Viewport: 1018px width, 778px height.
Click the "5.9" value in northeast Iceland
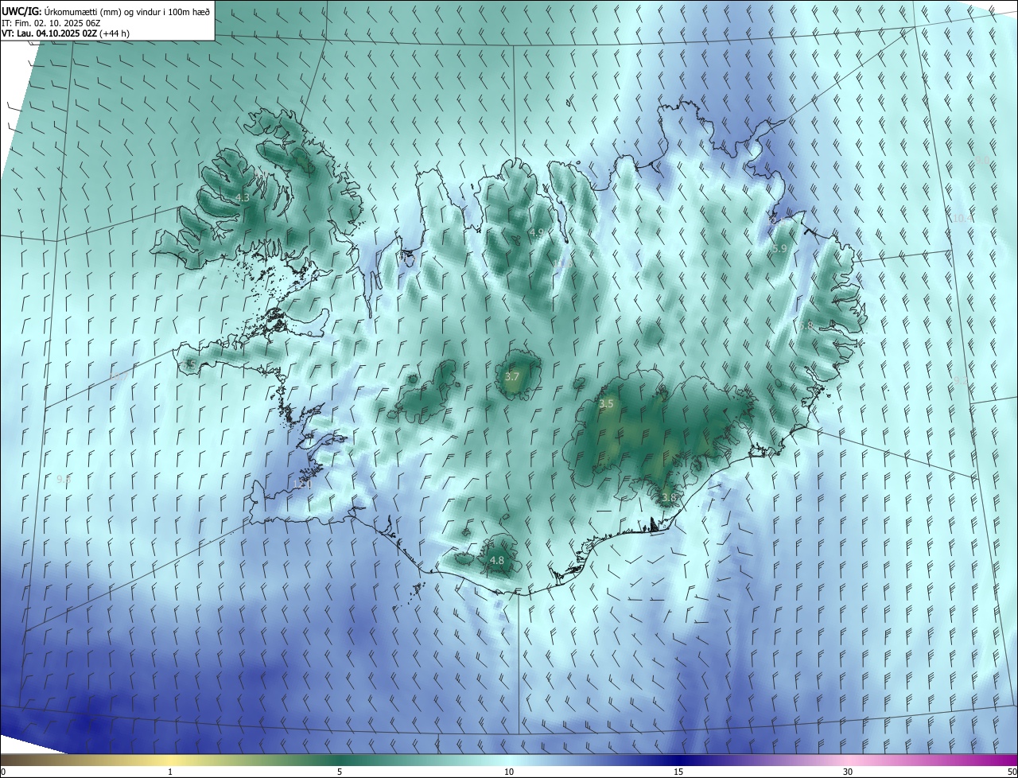pos(779,249)
